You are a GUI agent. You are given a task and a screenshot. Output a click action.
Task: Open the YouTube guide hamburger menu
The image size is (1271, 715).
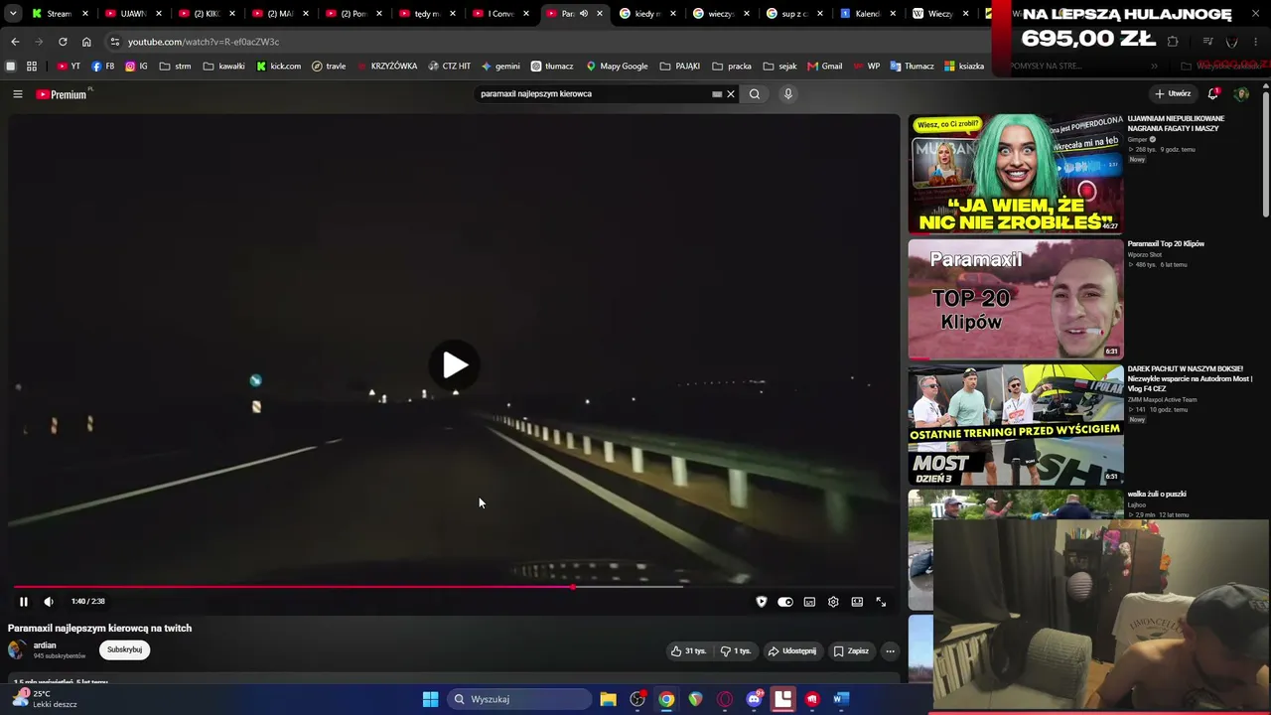[18, 94]
